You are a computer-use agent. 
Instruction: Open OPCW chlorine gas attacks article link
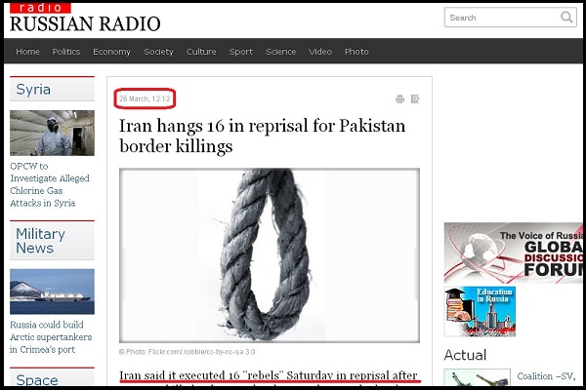(50, 184)
